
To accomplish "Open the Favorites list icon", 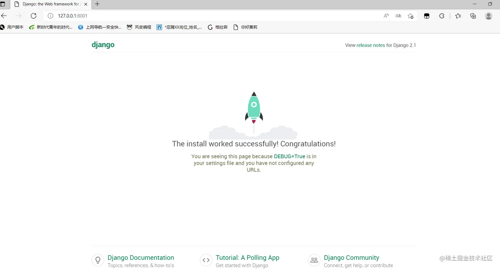I will click(458, 16).
